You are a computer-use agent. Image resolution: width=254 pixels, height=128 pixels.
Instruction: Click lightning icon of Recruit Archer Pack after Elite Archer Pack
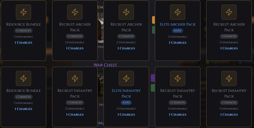(x=229, y=12)
